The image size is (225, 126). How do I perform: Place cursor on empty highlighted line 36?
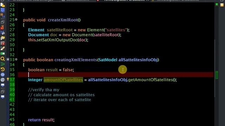click(116, 75)
